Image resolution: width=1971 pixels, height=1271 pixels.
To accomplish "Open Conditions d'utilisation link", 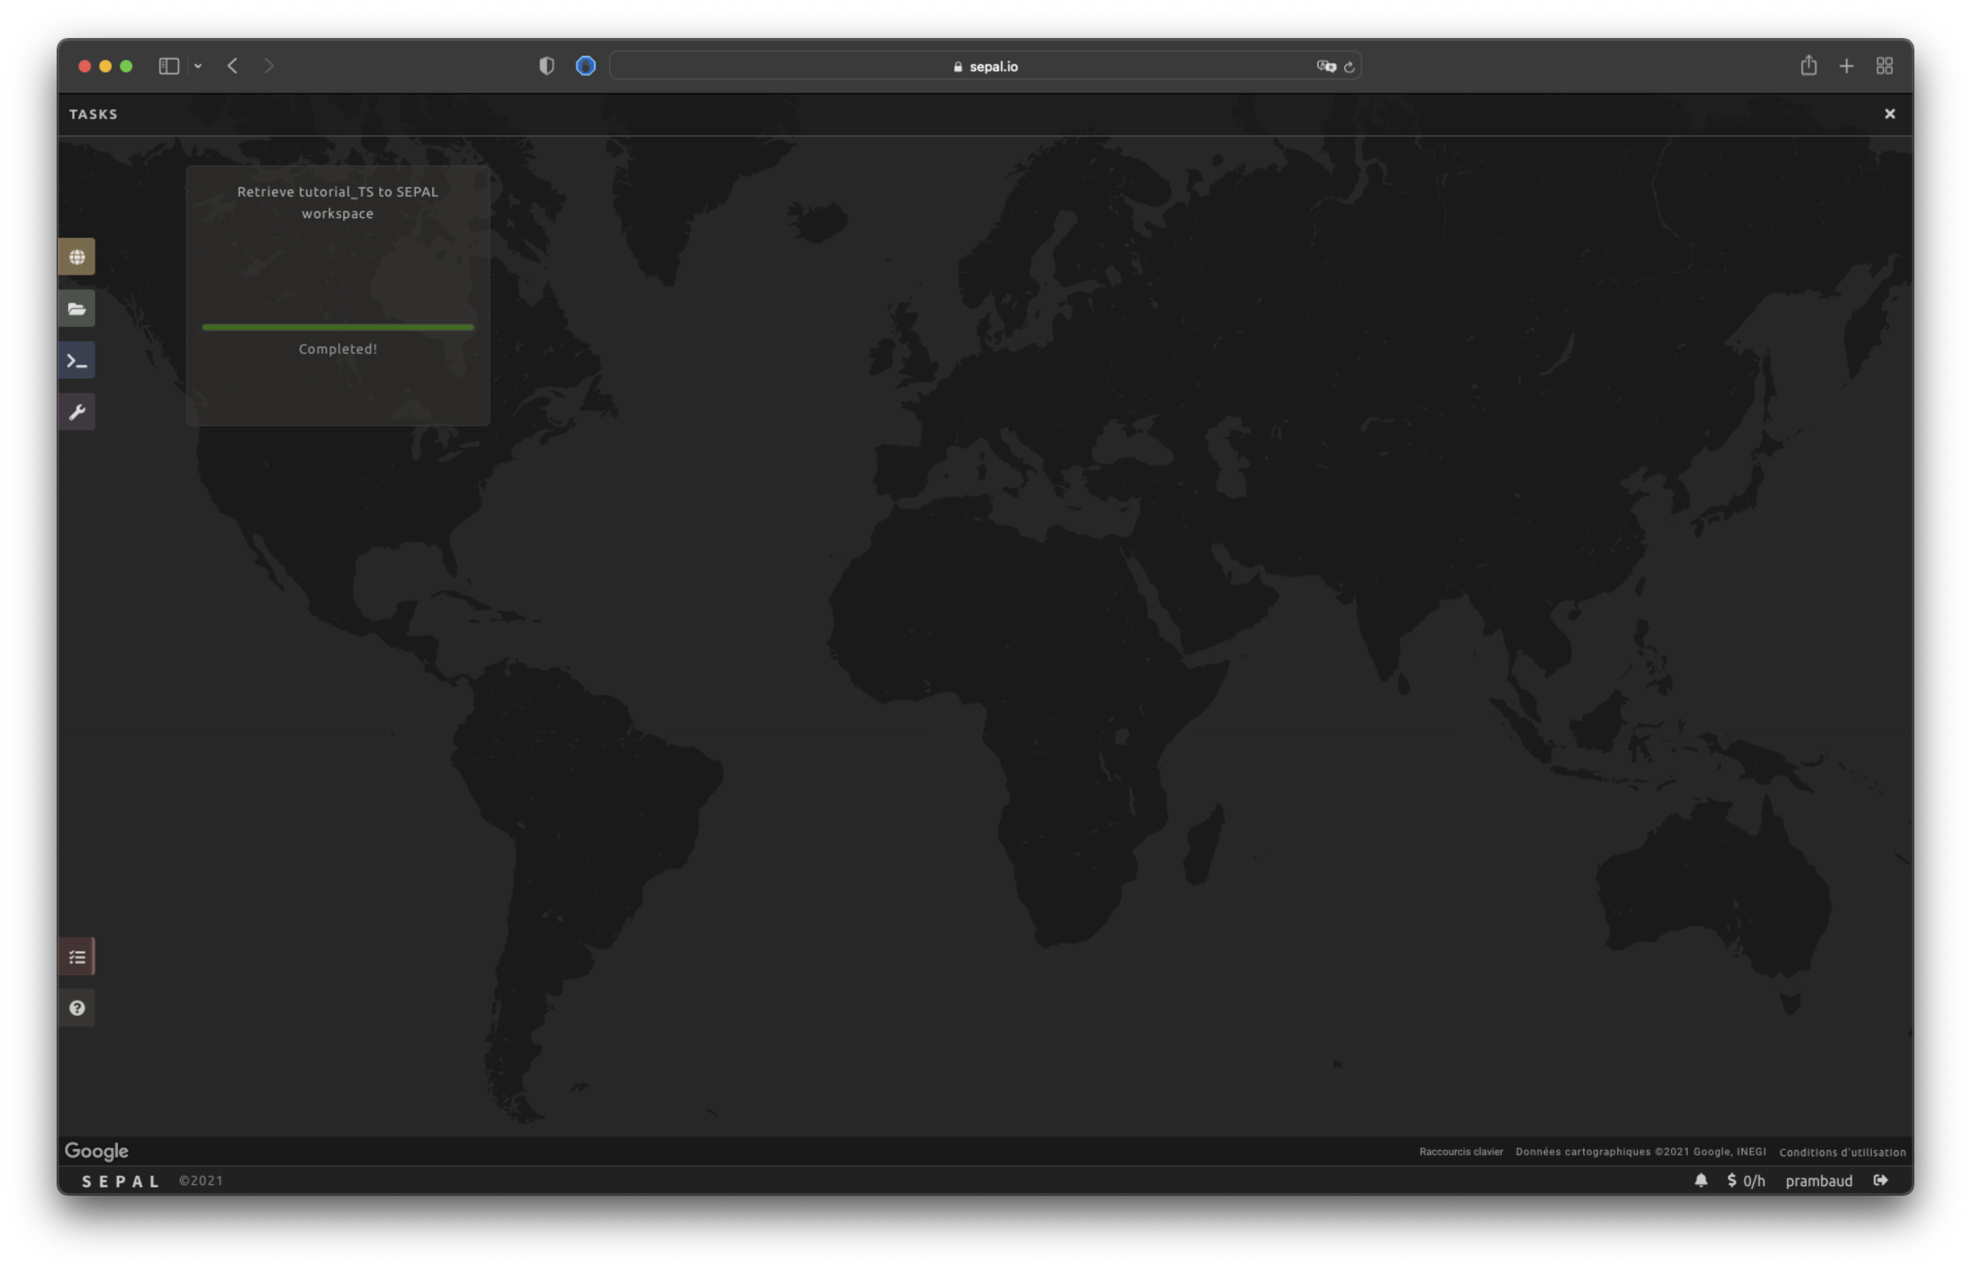I will (x=1841, y=1152).
